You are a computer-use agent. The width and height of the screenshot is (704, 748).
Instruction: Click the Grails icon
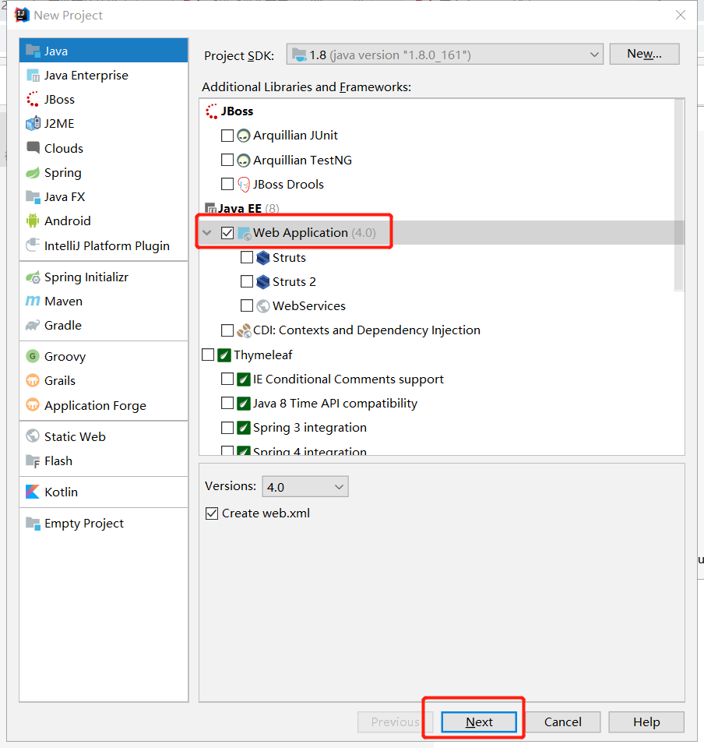click(x=33, y=381)
